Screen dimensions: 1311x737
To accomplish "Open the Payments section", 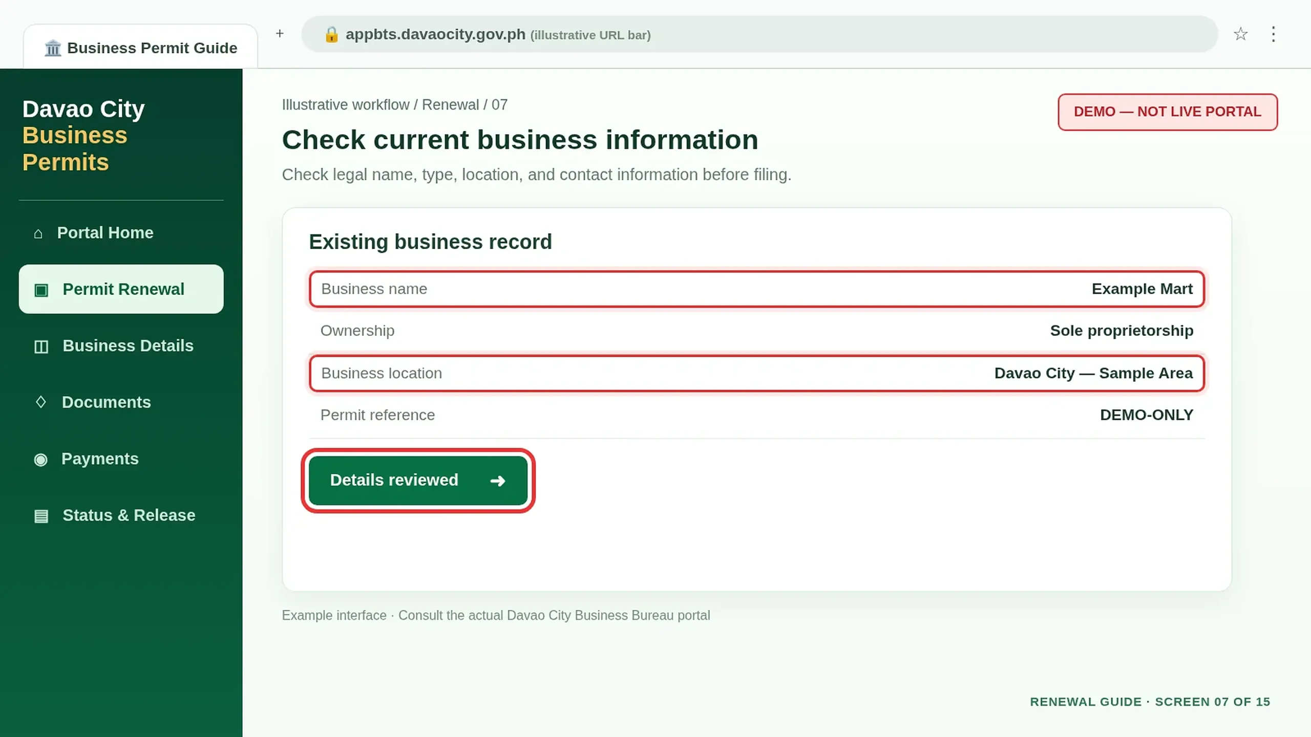I will (x=121, y=459).
